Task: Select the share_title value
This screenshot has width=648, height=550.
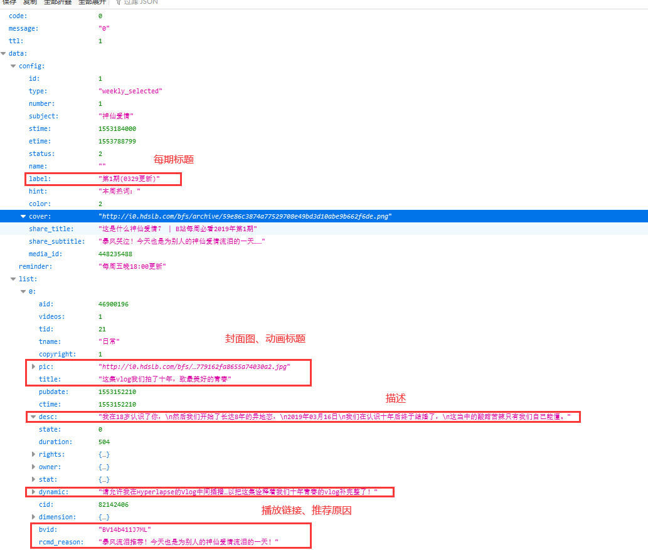Action: coord(178,229)
